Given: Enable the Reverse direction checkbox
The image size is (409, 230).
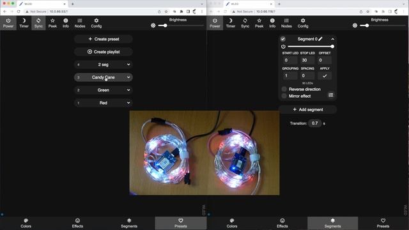Looking at the screenshot, I should point(284,89).
